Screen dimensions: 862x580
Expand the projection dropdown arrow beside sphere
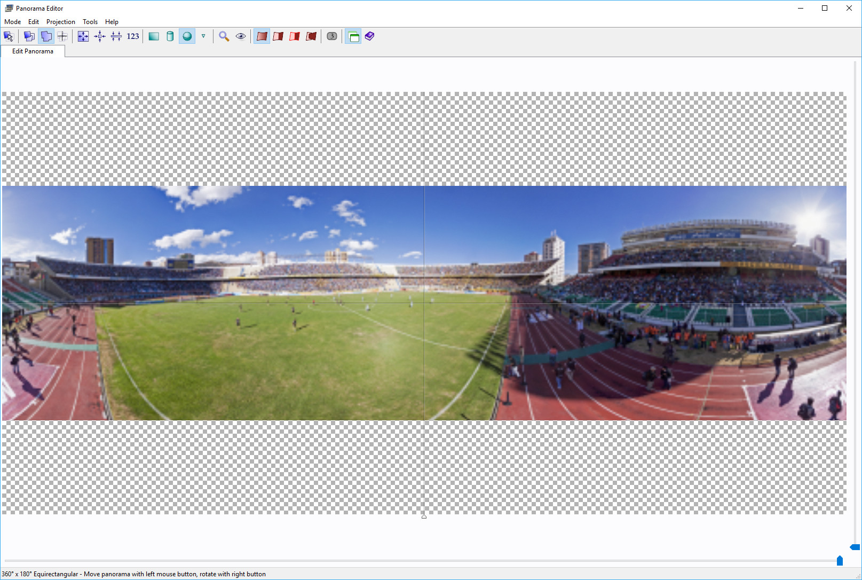click(203, 36)
